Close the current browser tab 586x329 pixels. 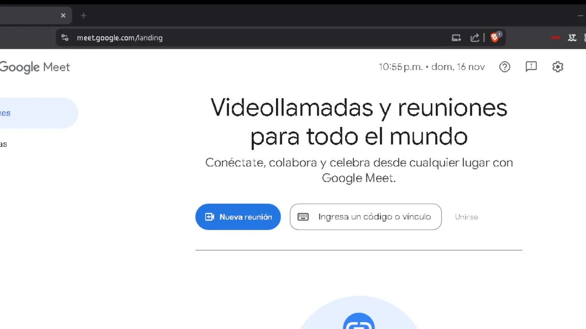[63, 16]
